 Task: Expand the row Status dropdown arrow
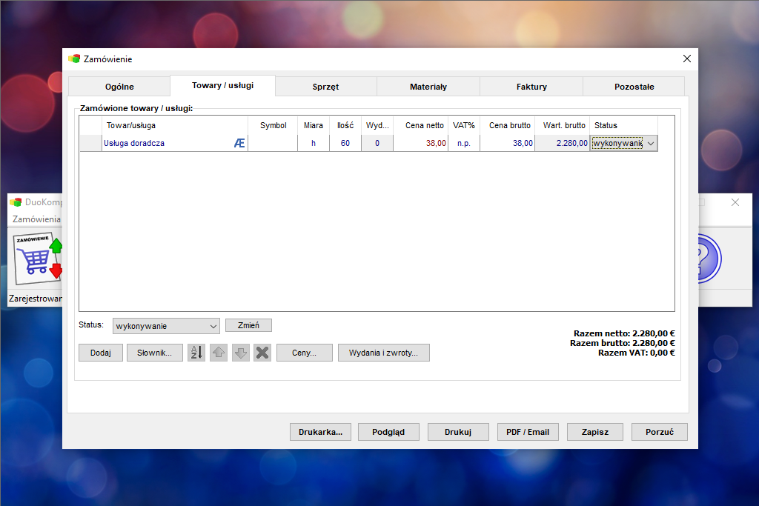tap(651, 143)
